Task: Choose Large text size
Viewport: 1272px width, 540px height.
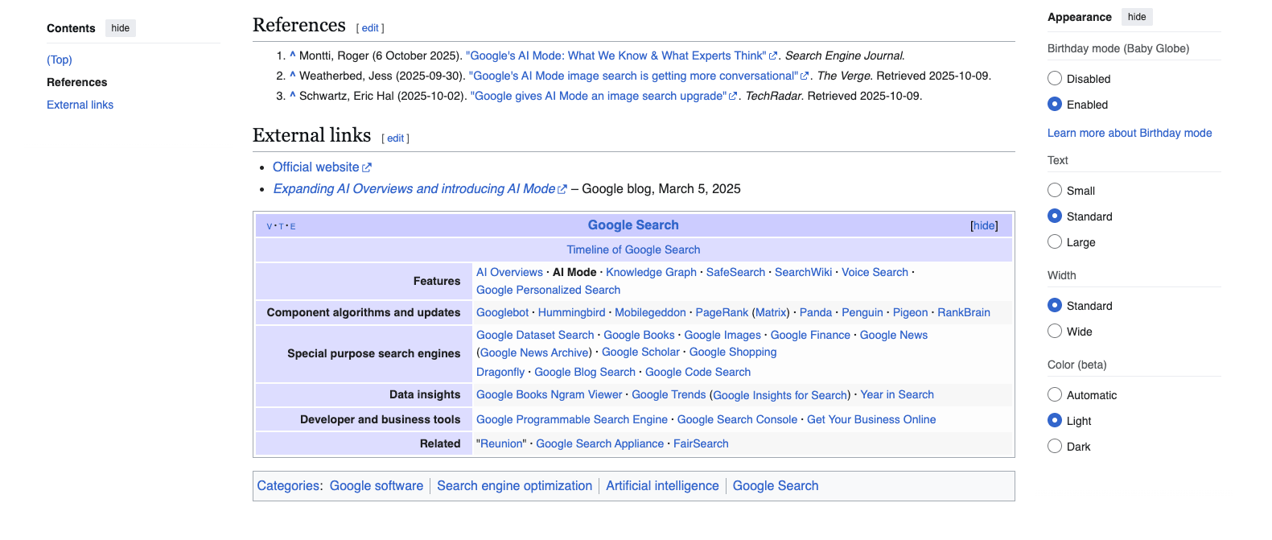Action: click(1055, 241)
